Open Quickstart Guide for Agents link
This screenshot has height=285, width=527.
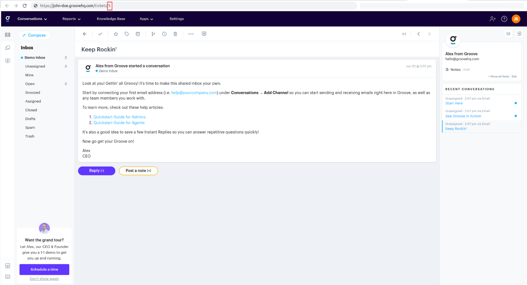(119, 123)
